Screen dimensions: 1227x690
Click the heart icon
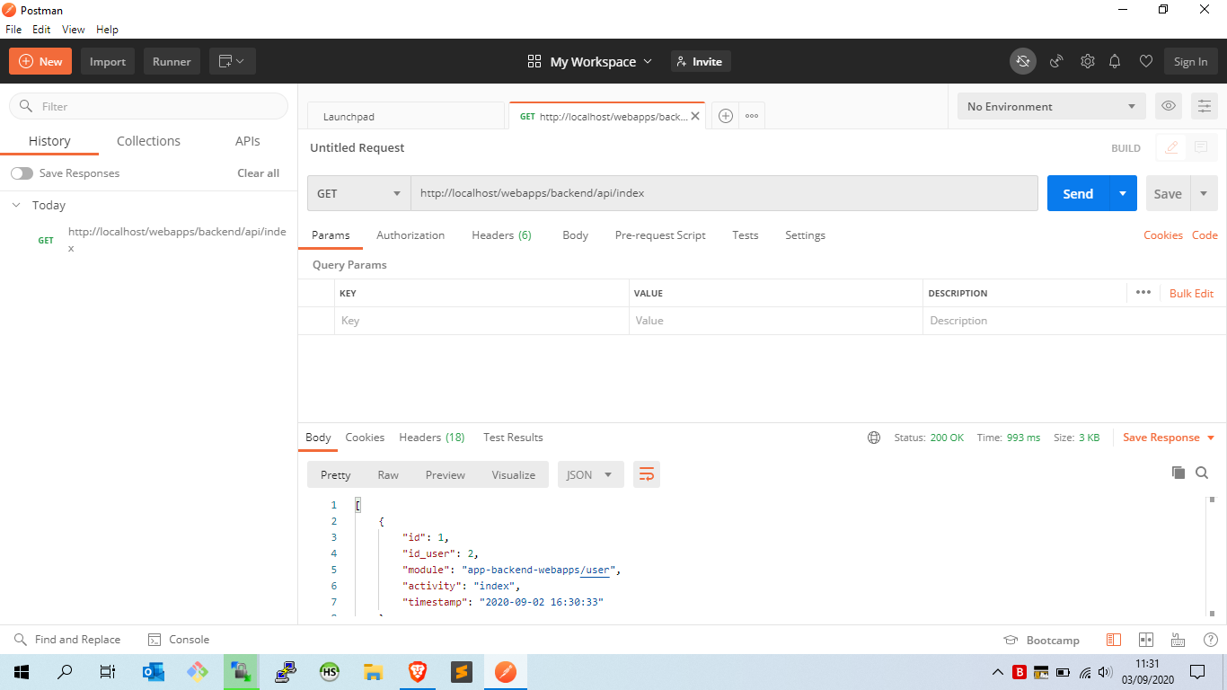click(x=1145, y=61)
